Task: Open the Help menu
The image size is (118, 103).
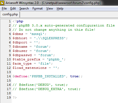Action: tap(60, 8)
